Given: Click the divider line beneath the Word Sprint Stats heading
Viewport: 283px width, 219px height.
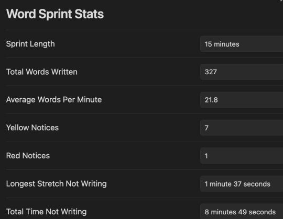Looking at the screenshot, I should [145, 30].
